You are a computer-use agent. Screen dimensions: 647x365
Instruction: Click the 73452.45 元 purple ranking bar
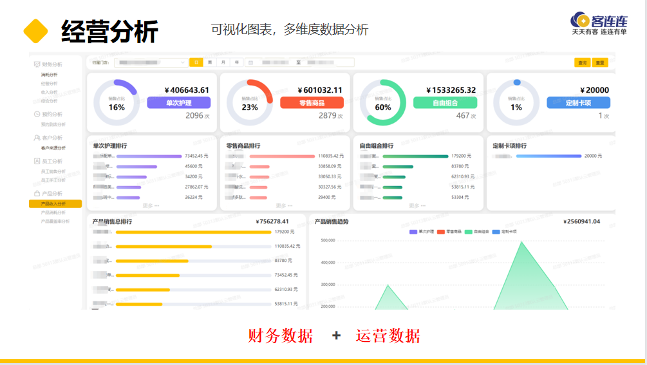149,156
